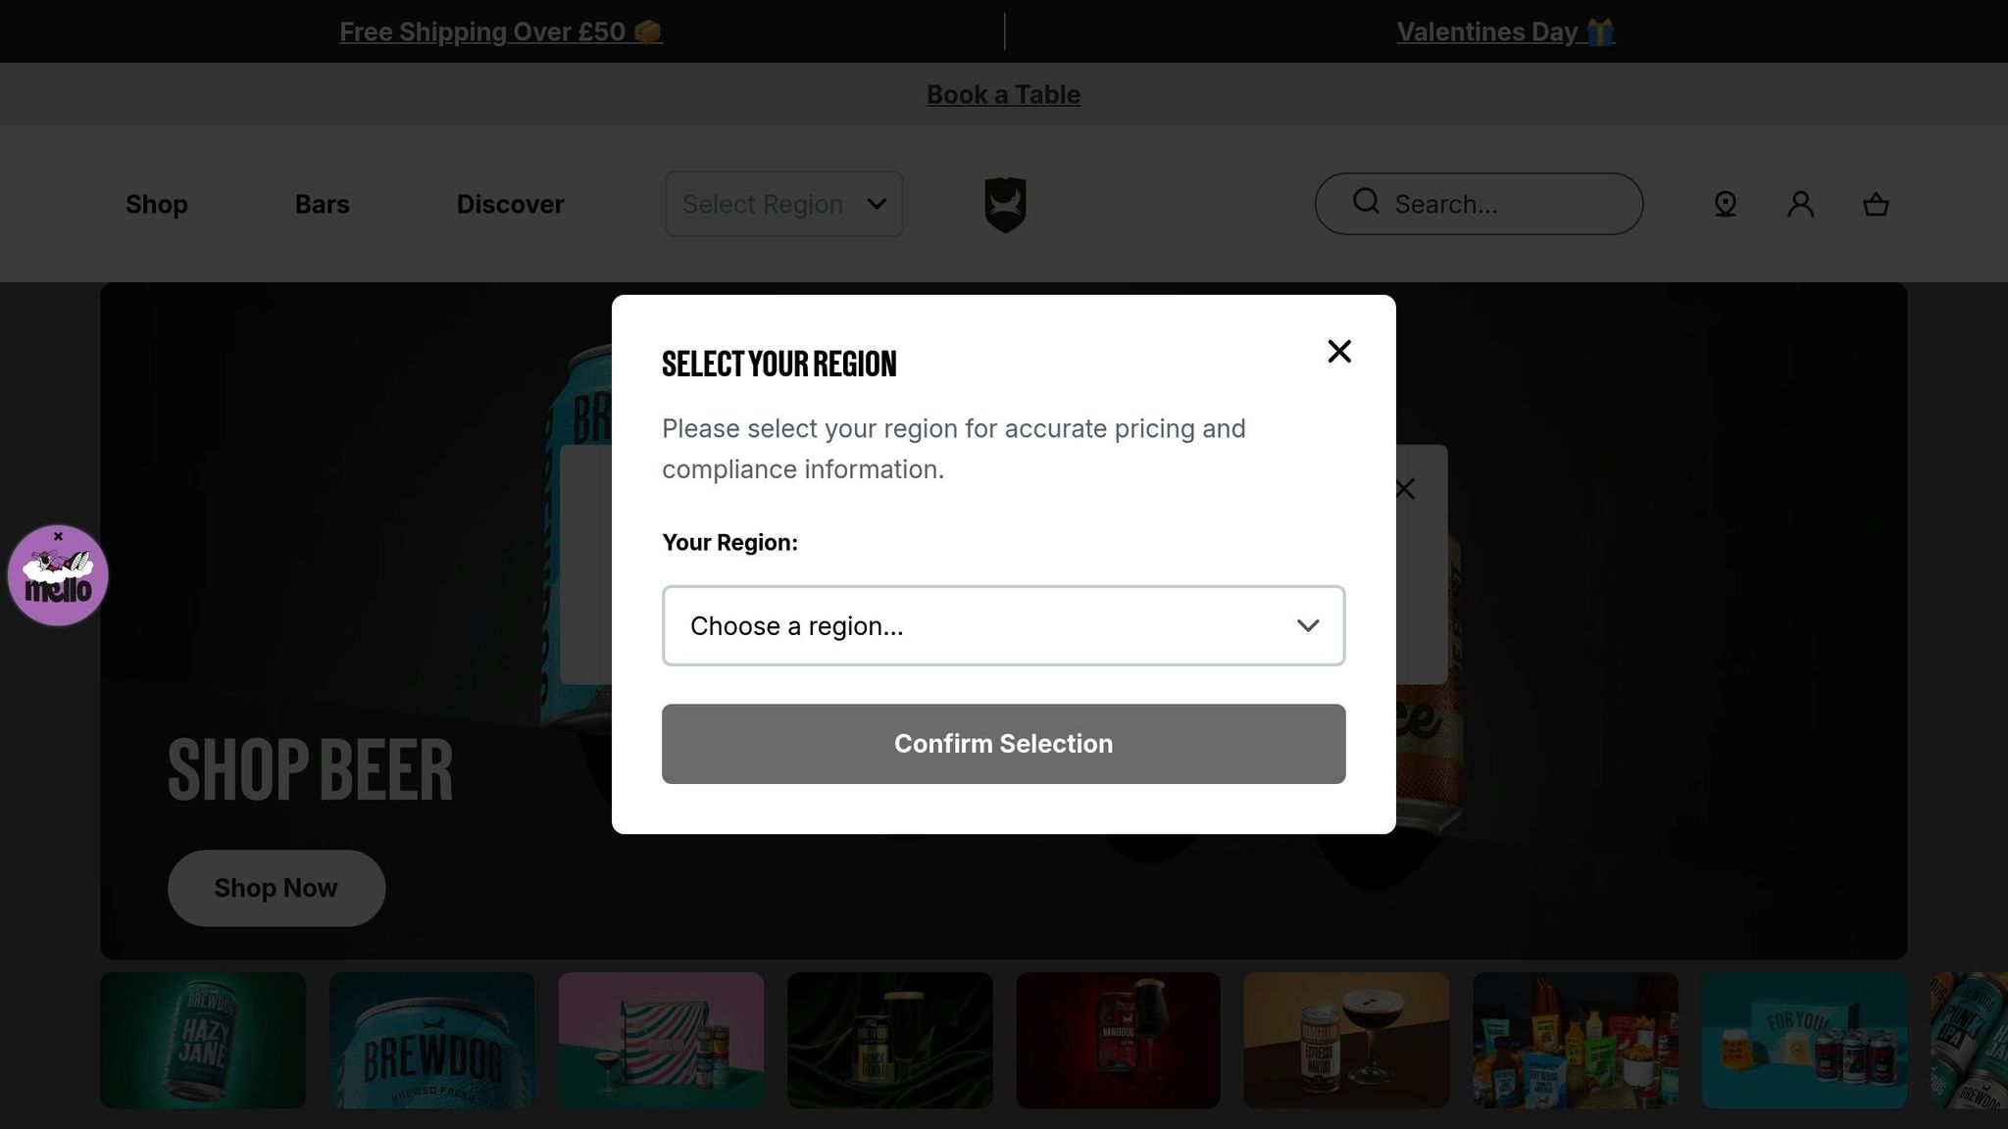Image resolution: width=2008 pixels, height=1129 pixels.
Task: Open the Discover menu
Action: (510, 204)
